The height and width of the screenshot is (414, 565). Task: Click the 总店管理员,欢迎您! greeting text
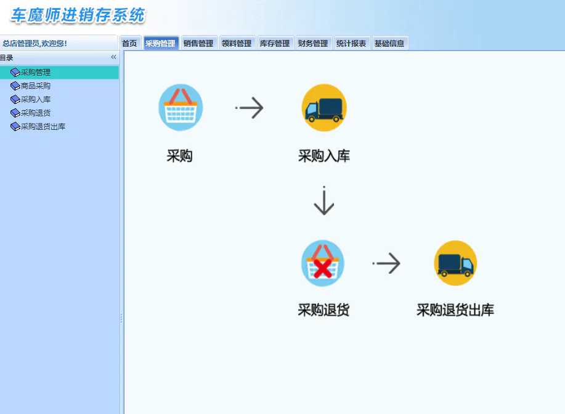[35, 44]
